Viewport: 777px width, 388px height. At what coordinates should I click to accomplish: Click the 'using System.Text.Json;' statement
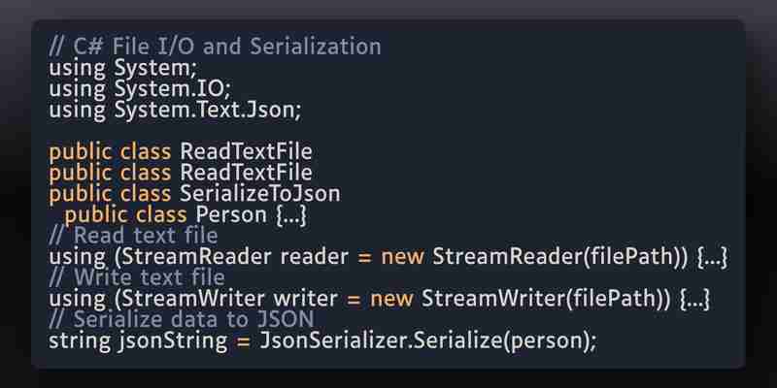pos(175,110)
